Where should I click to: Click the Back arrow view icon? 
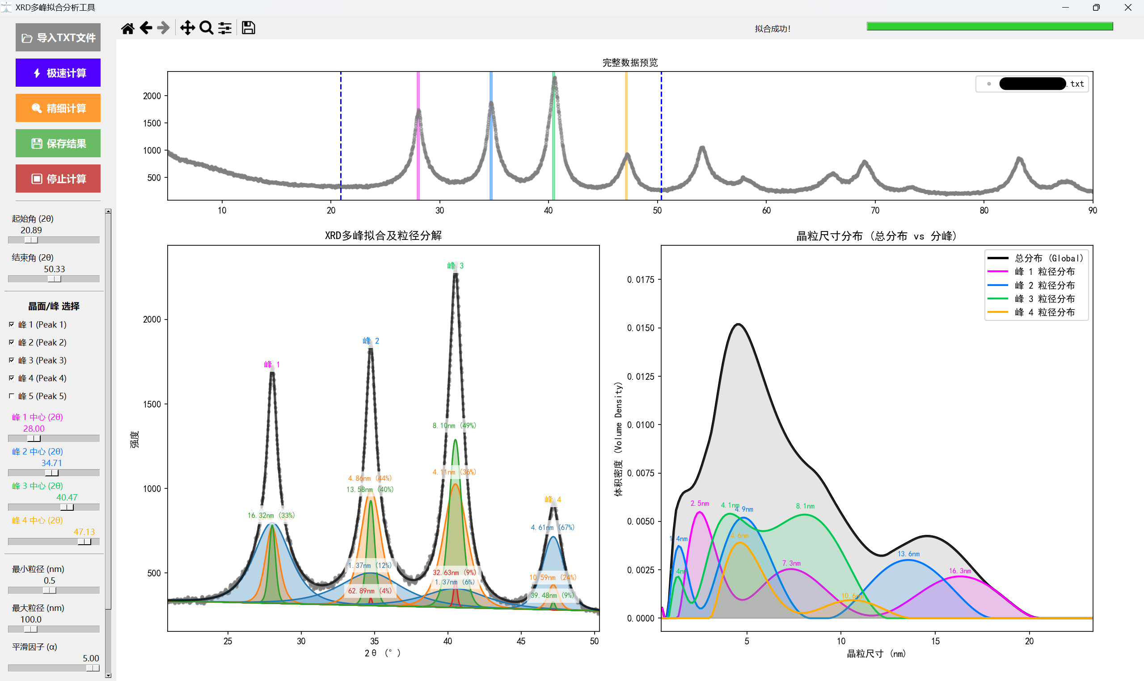[x=146, y=29]
